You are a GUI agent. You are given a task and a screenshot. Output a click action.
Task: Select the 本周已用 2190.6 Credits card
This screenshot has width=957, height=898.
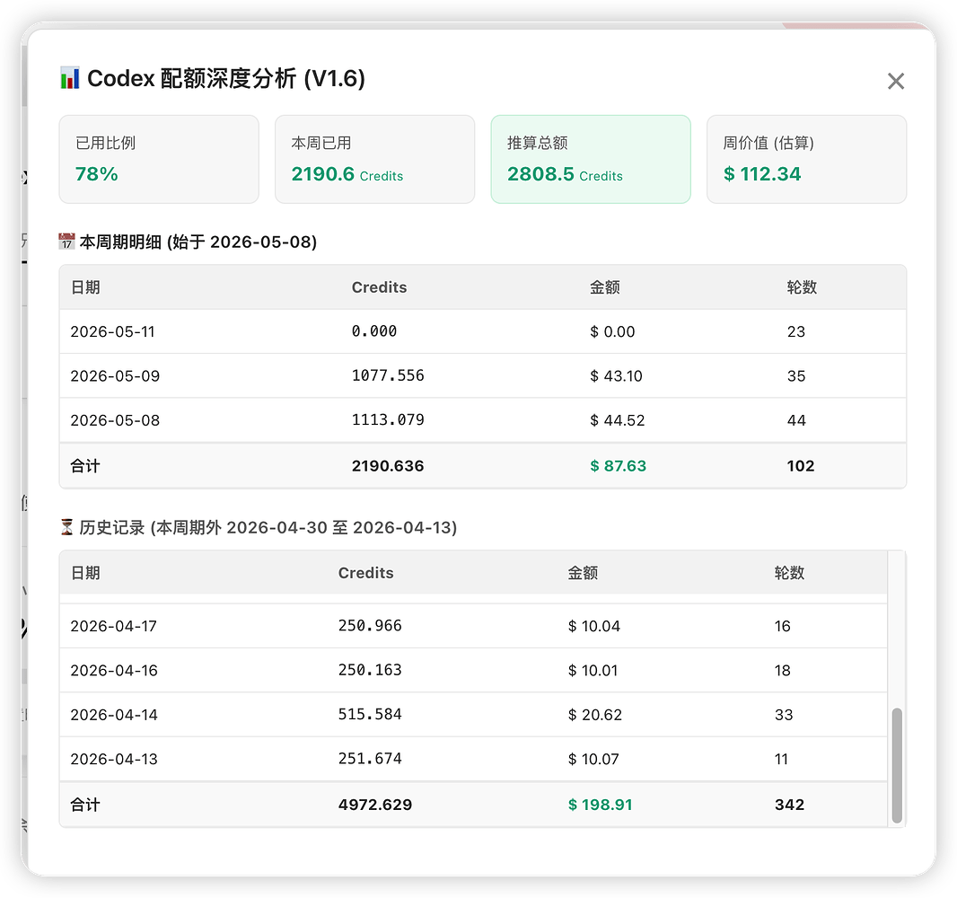[374, 159]
